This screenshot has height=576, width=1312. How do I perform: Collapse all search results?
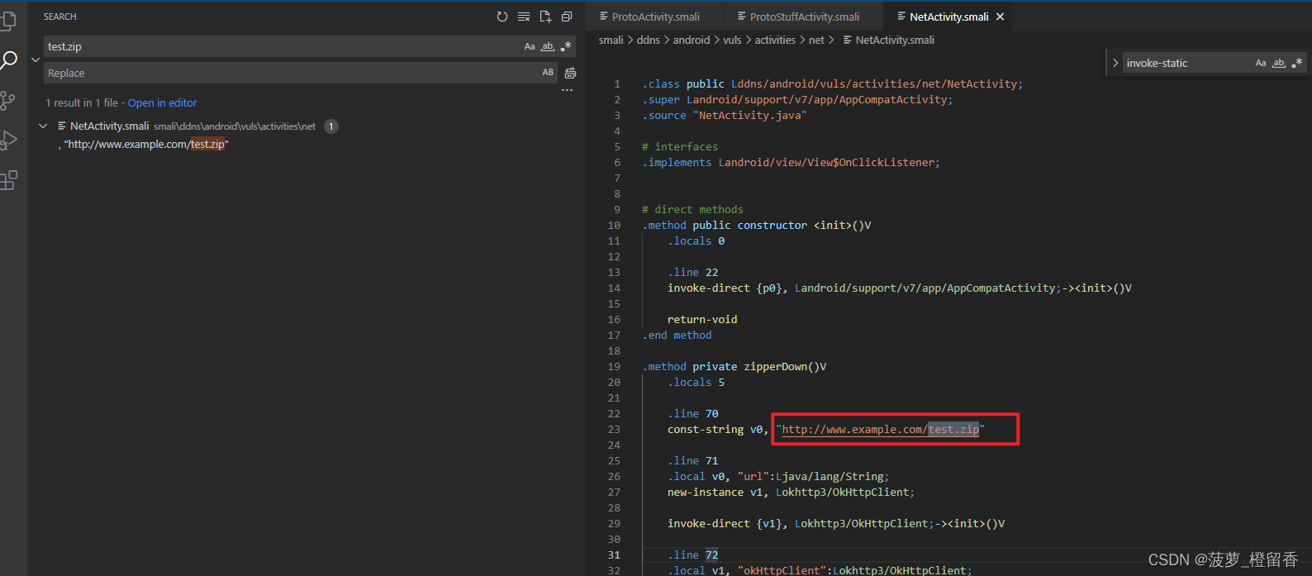point(567,17)
